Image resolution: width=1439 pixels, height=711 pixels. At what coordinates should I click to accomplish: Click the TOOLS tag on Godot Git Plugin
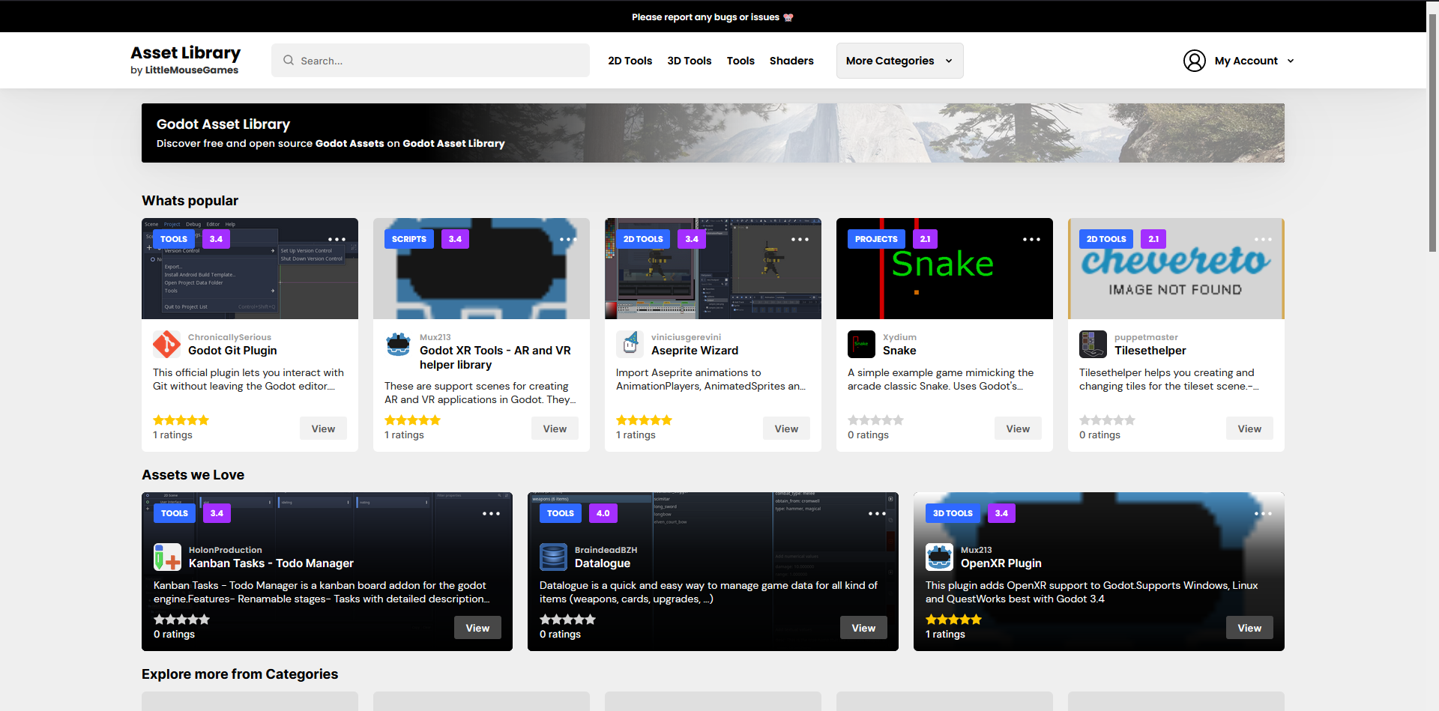point(174,239)
